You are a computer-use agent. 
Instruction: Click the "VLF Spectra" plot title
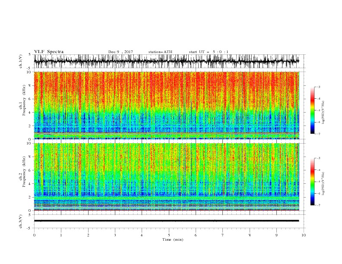click(49, 52)
